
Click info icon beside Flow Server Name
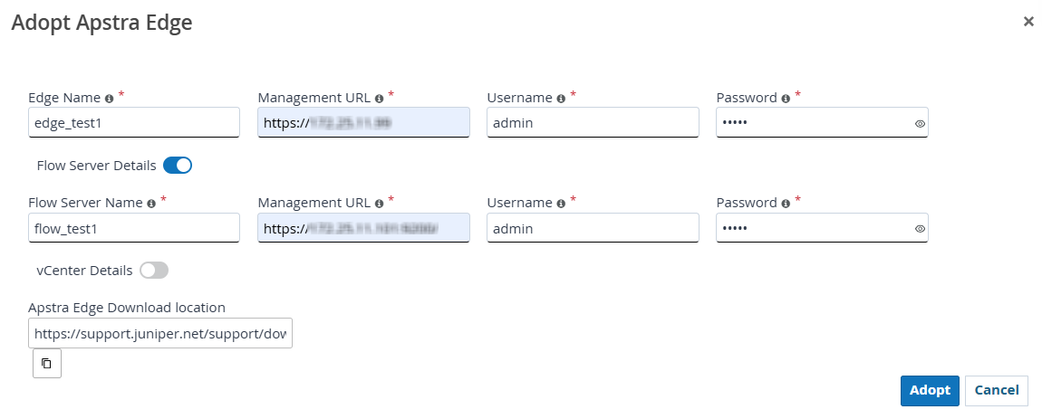click(150, 204)
